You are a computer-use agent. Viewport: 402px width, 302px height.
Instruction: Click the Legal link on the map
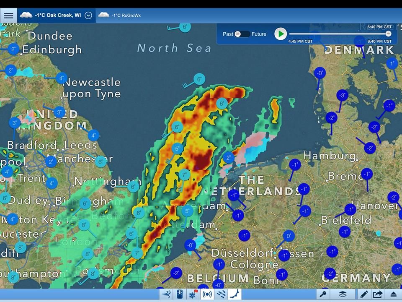[x=9, y=283]
